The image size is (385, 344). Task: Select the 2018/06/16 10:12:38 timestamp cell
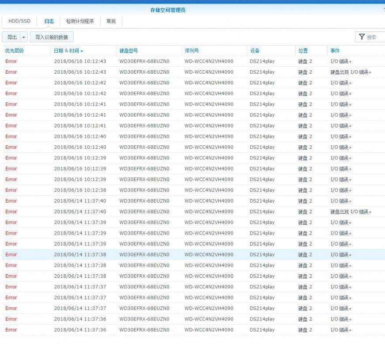pyautogui.click(x=80, y=190)
